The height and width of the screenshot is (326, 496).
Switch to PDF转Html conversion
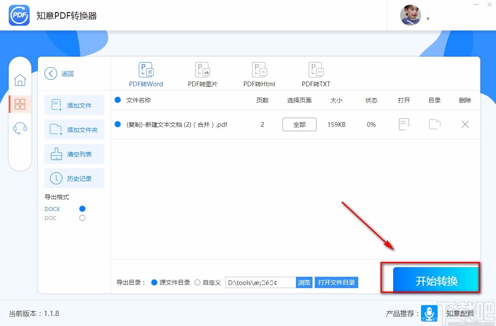tap(259, 74)
